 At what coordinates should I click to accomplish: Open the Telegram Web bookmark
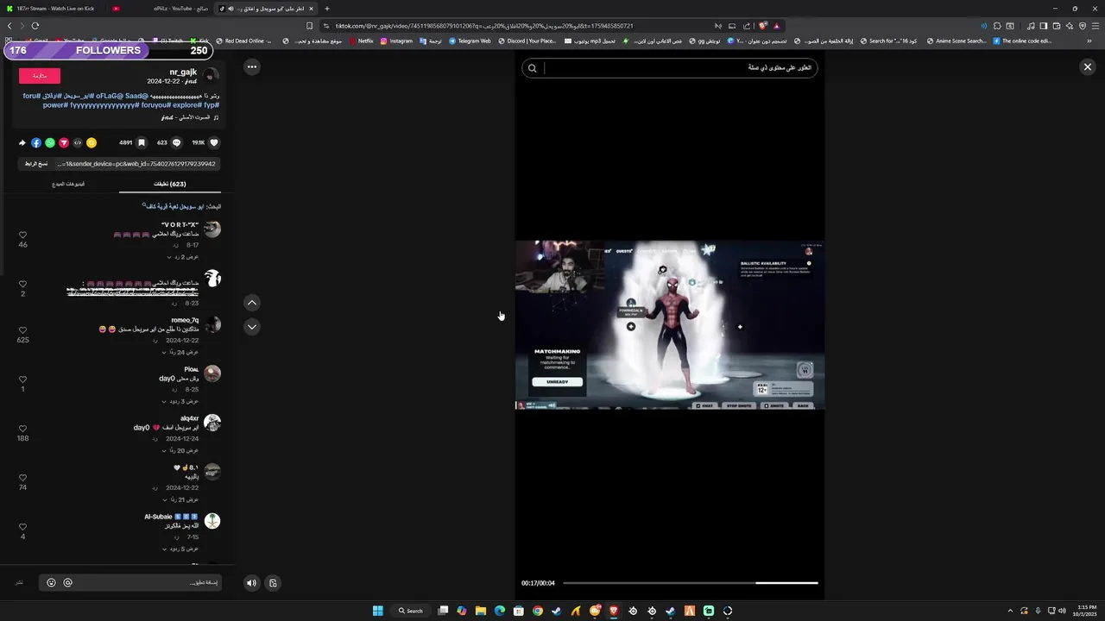470,41
